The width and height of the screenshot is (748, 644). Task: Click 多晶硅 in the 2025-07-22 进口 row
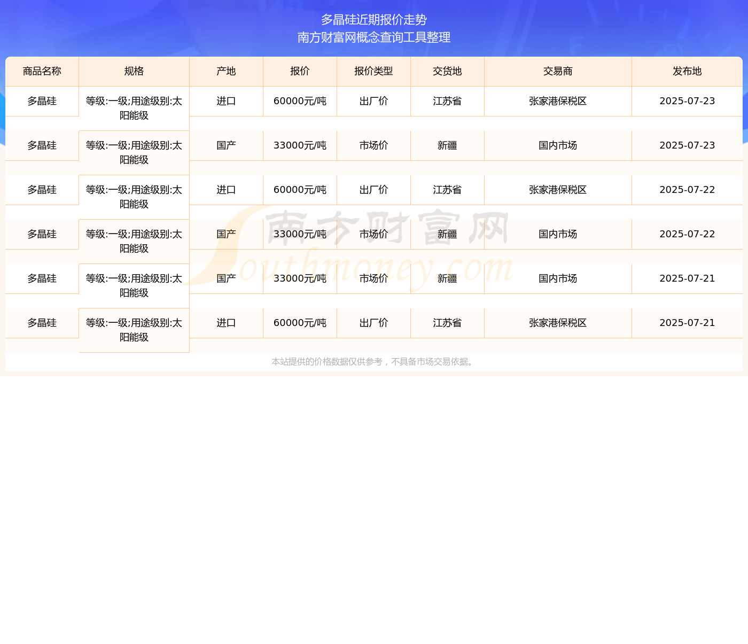(x=42, y=190)
